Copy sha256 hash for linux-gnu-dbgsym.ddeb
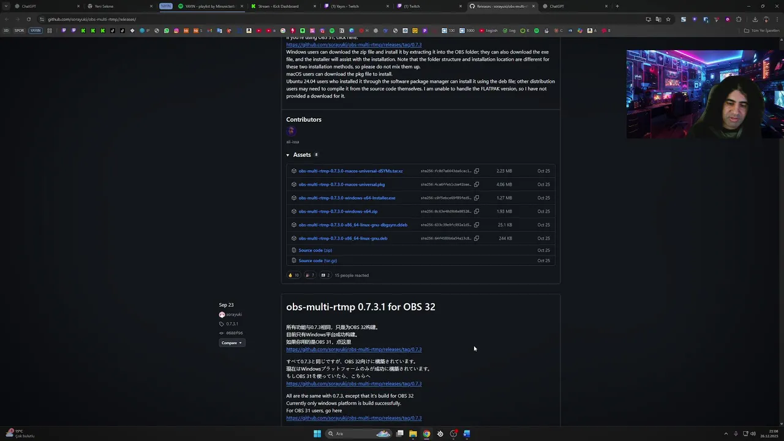 tap(477, 225)
